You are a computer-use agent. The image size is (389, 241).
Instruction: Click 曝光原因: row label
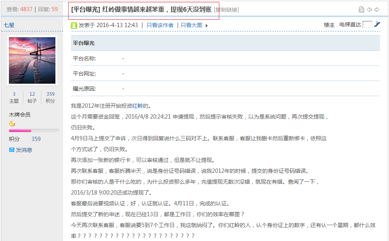click(x=84, y=89)
